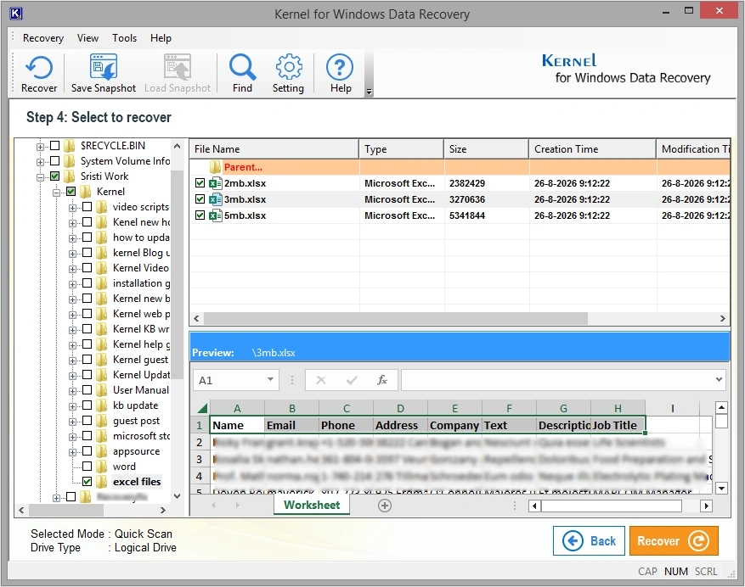The height and width of the screenshot is (587, 745).
Task: Click the Excel icon of 2mb.xlsx
Action: 216,183
